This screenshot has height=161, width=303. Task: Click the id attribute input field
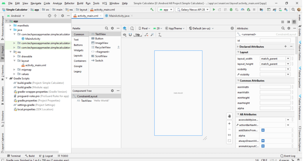point(275,40)
